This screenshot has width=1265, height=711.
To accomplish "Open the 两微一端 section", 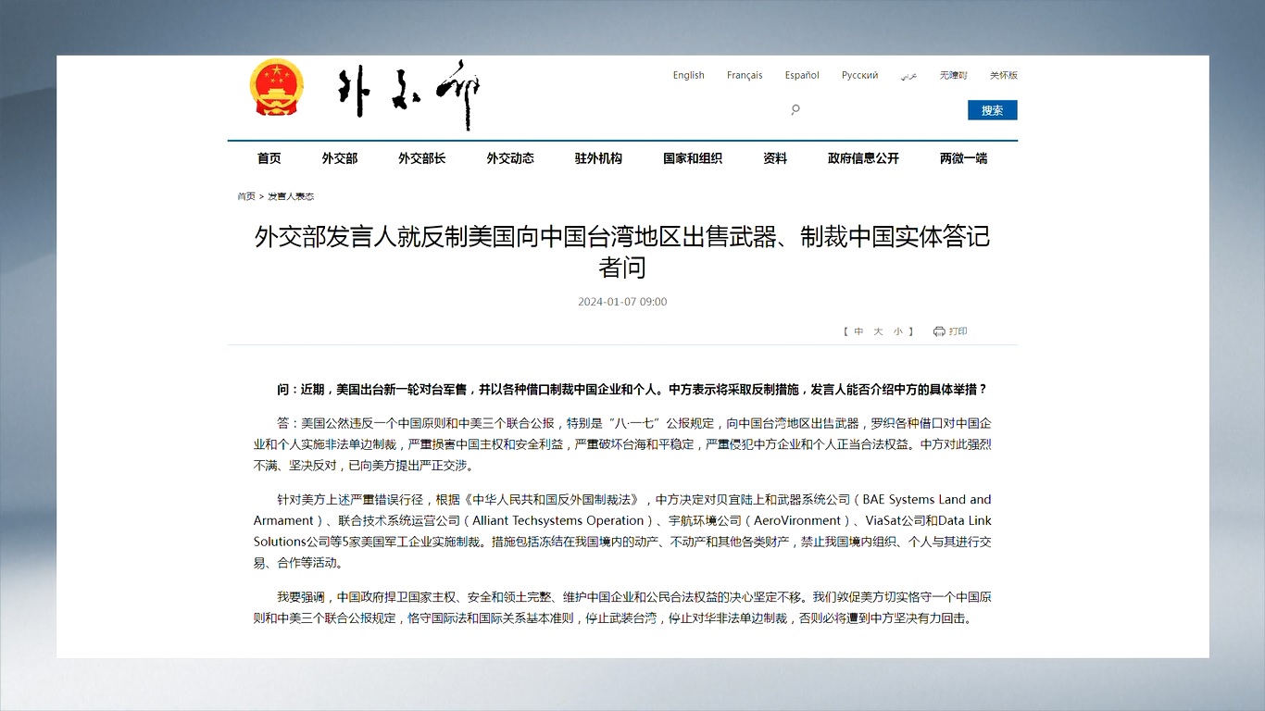I will (x=963, y=158).
